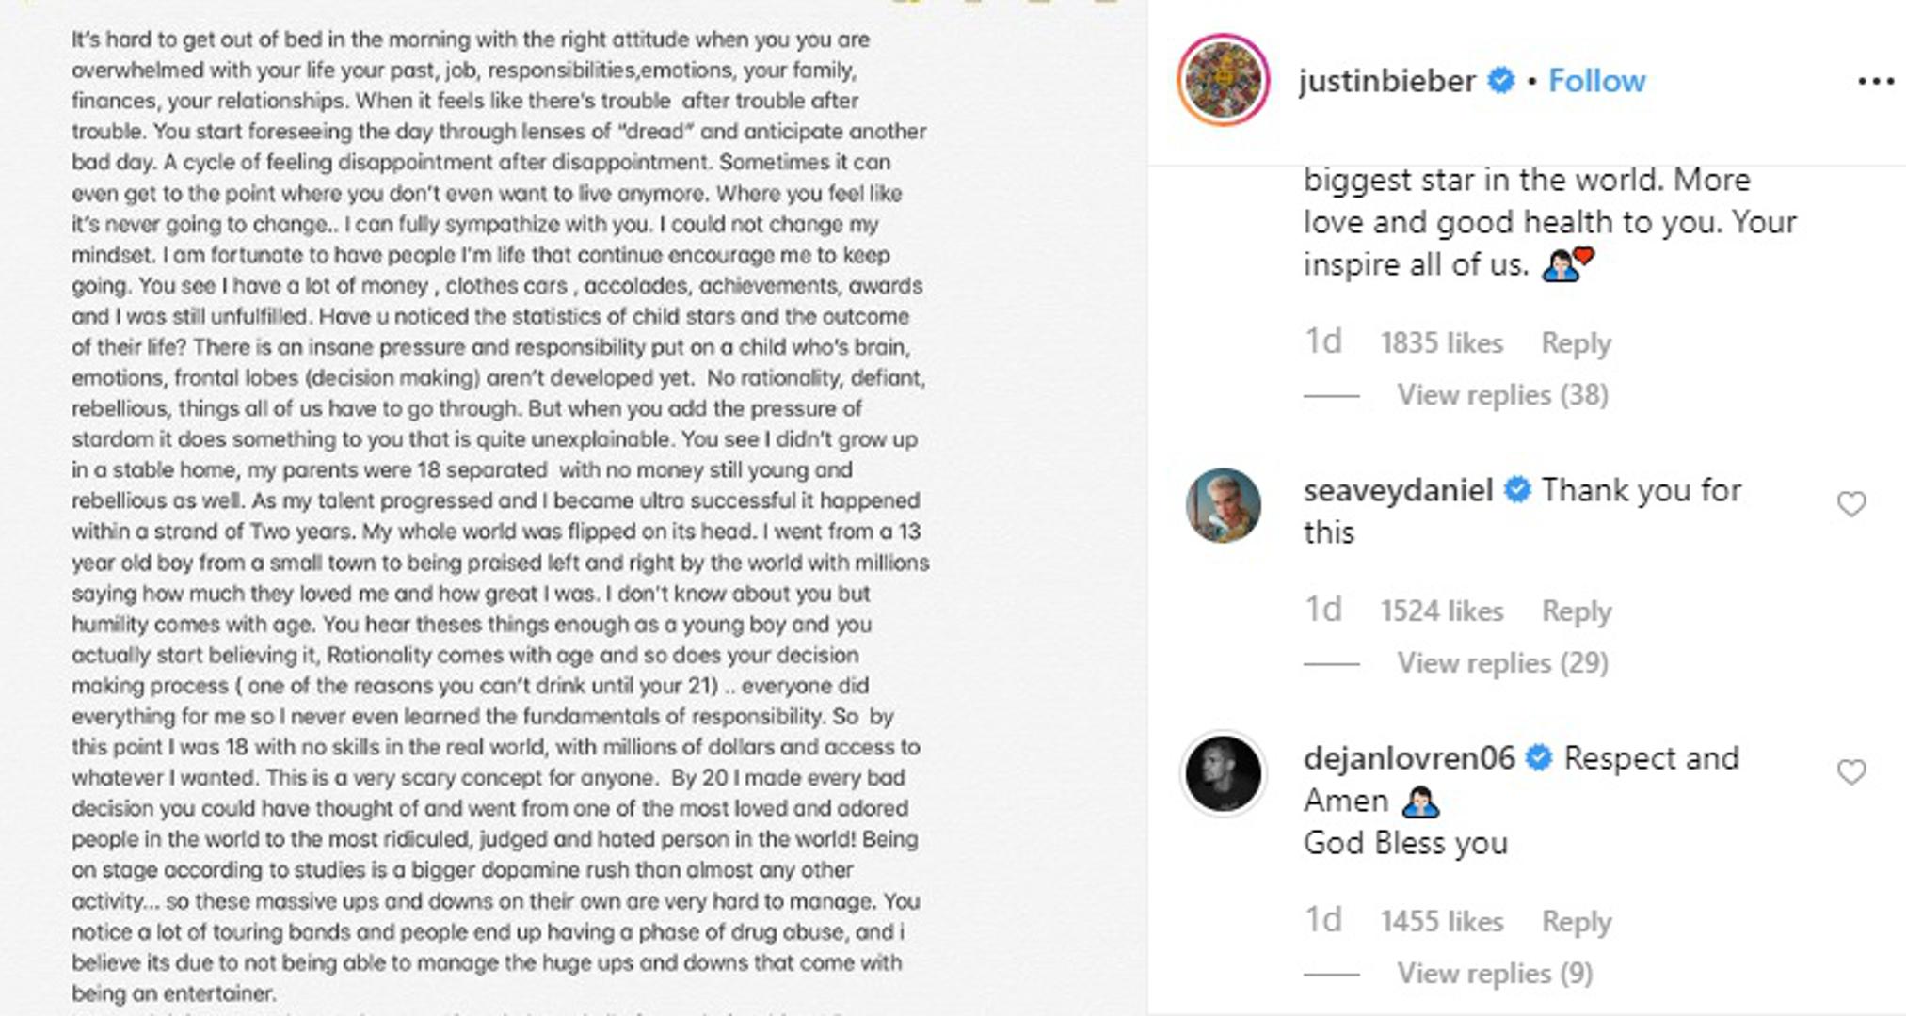1906x1016 pixels.
Task: Click the justinbieber username link
Action: (x=1386, y=81)
